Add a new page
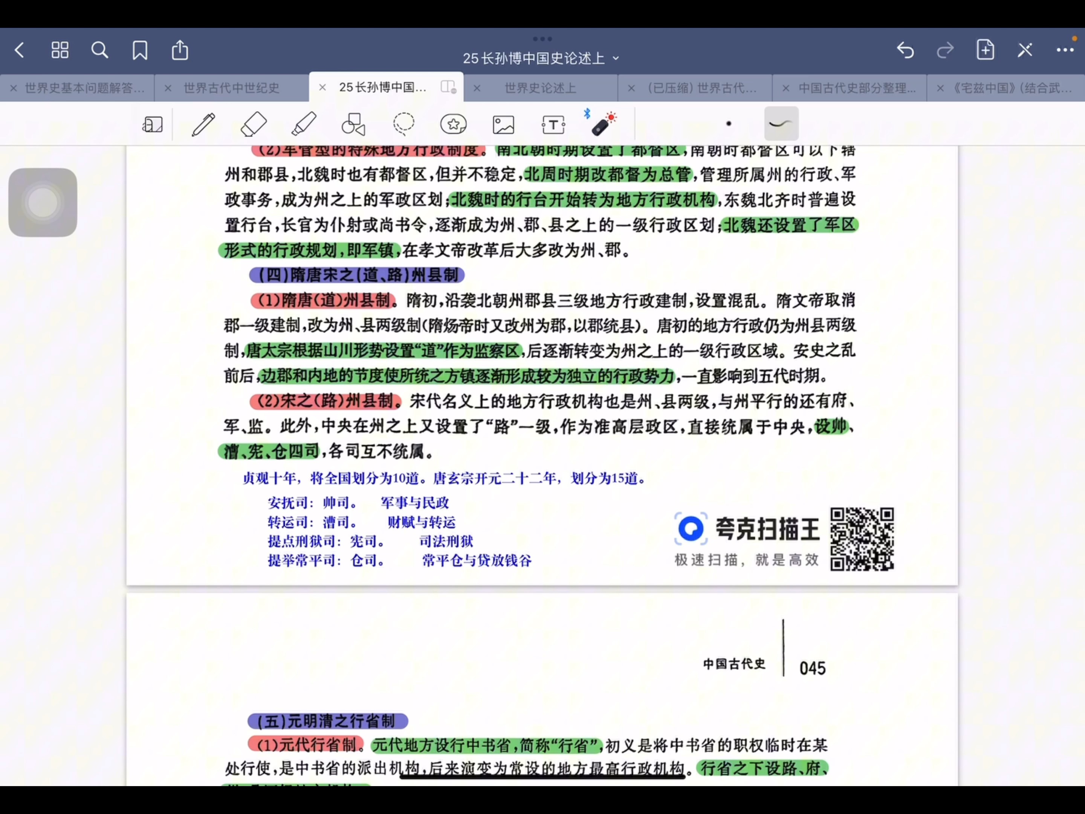1085x814 pixels. [x=986, y=50]
